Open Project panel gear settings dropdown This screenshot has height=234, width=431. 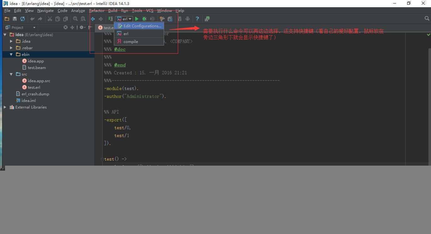click(82, 27)
